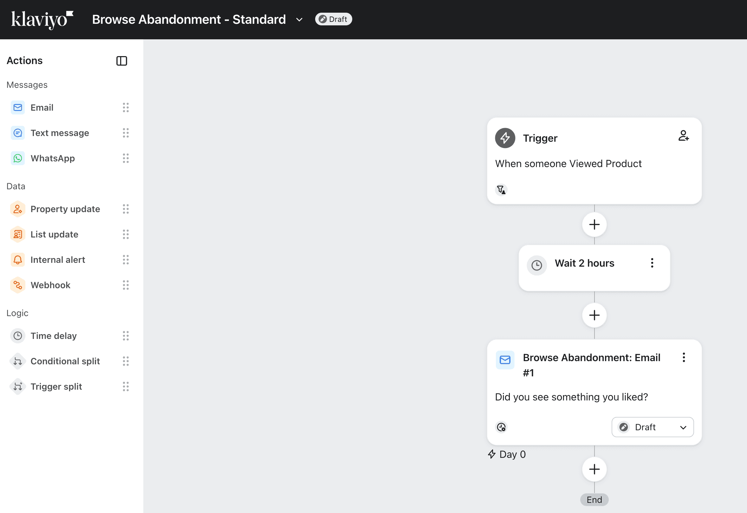
Task: Click the smart sending icon on Email #1
Action: pyautogui.click(x=501, y=427)
